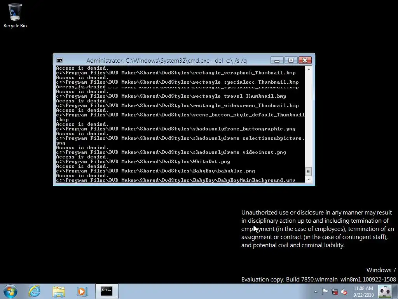Click the shadowonlyframe_videoinset.png line

171,152
